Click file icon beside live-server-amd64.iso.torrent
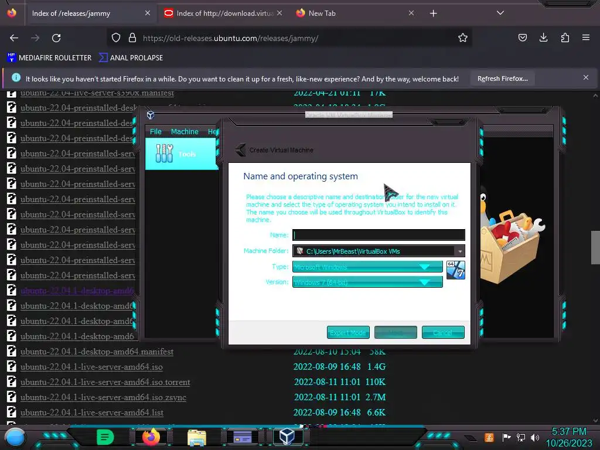Image resolution: width=600 pixels, height=450 pixels. click(12, 381)
